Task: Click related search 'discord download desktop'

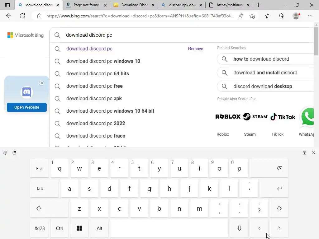Action: point(265,87)
